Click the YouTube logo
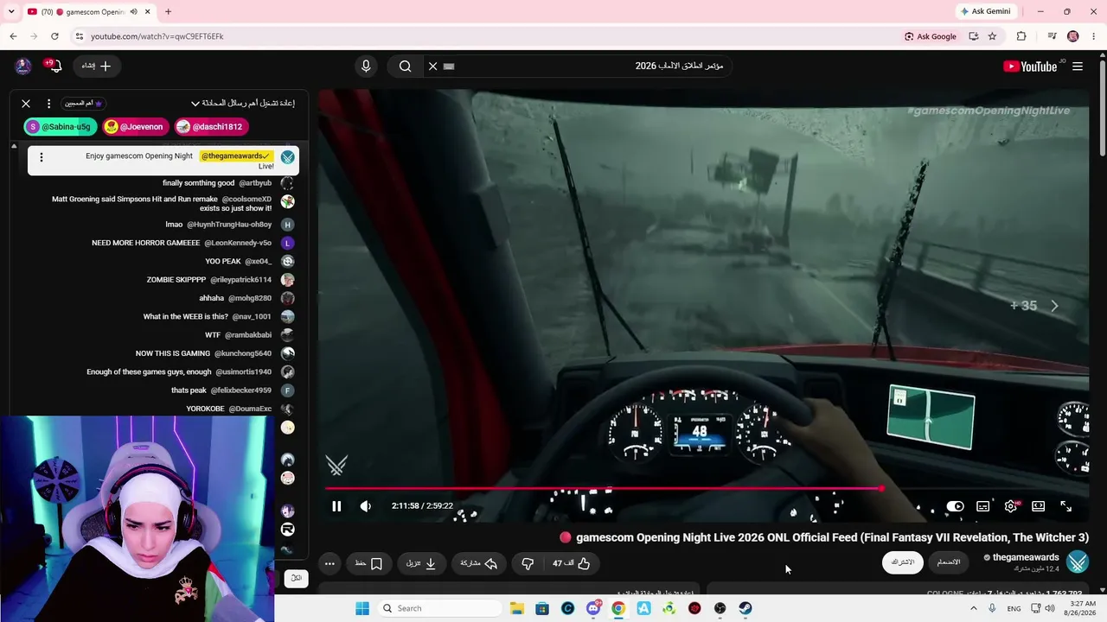The width and height of the screenshot is (1107, 622). pos(1030,67)
